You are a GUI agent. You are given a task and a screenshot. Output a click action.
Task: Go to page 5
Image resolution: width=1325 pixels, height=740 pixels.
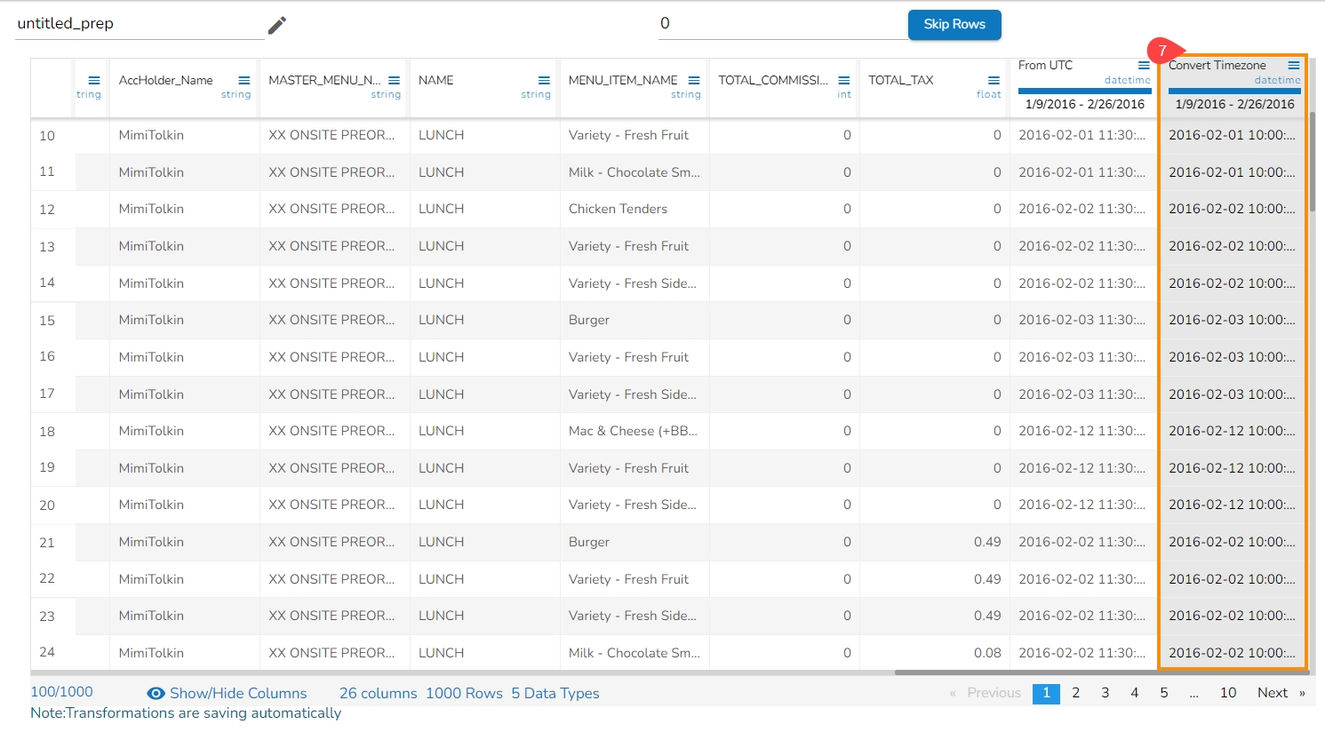1163,693
